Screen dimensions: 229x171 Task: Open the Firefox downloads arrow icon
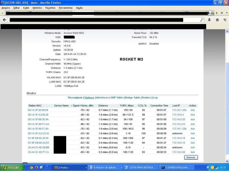pos(209,20)
